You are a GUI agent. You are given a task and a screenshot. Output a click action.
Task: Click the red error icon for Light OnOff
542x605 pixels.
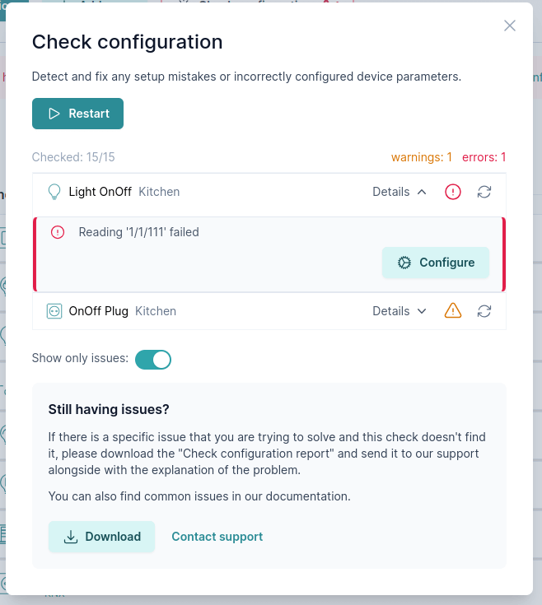tap(453, 192)
